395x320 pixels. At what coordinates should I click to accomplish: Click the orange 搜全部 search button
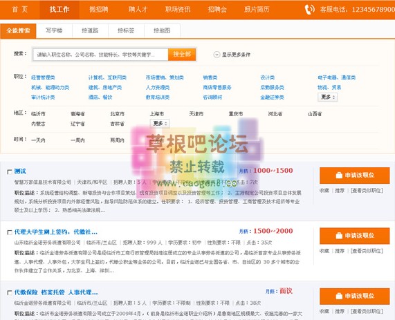[x=182, y=55]
